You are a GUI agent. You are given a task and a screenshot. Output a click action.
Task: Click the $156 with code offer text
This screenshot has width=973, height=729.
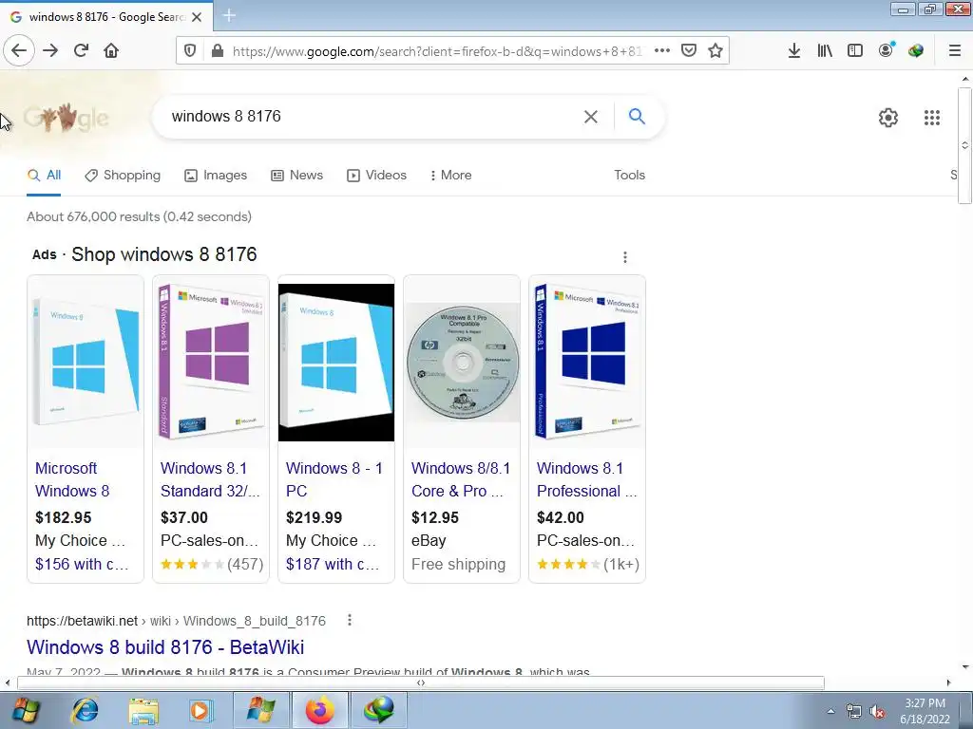pos(82,564)
